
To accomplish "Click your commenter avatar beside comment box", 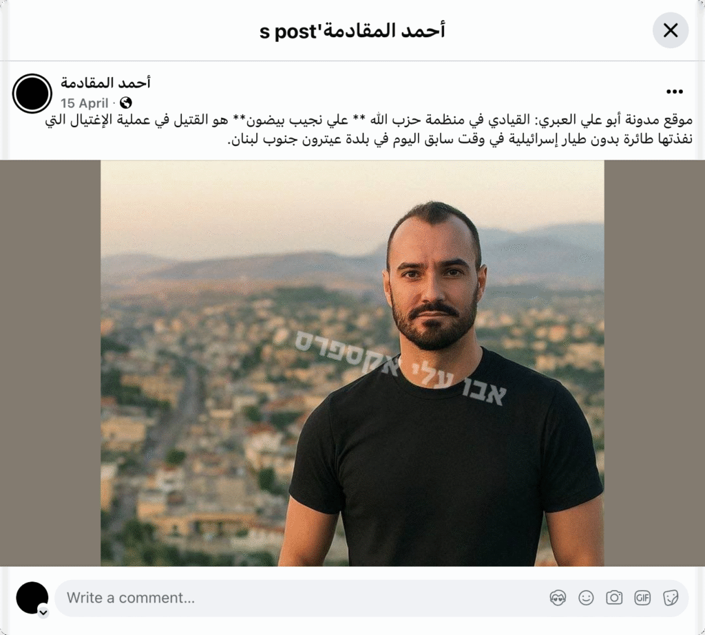I will (32, 598).
